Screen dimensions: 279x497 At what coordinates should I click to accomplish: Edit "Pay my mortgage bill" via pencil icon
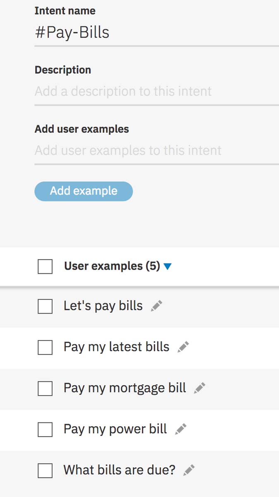click(x=200, y=388)
